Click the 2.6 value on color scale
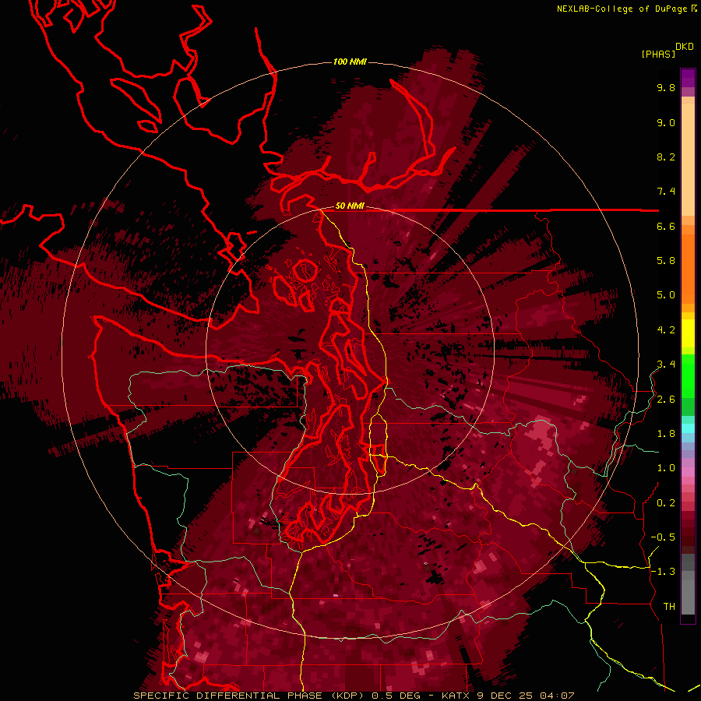Viewport: 701px width, 701px height. pos(666,400)
